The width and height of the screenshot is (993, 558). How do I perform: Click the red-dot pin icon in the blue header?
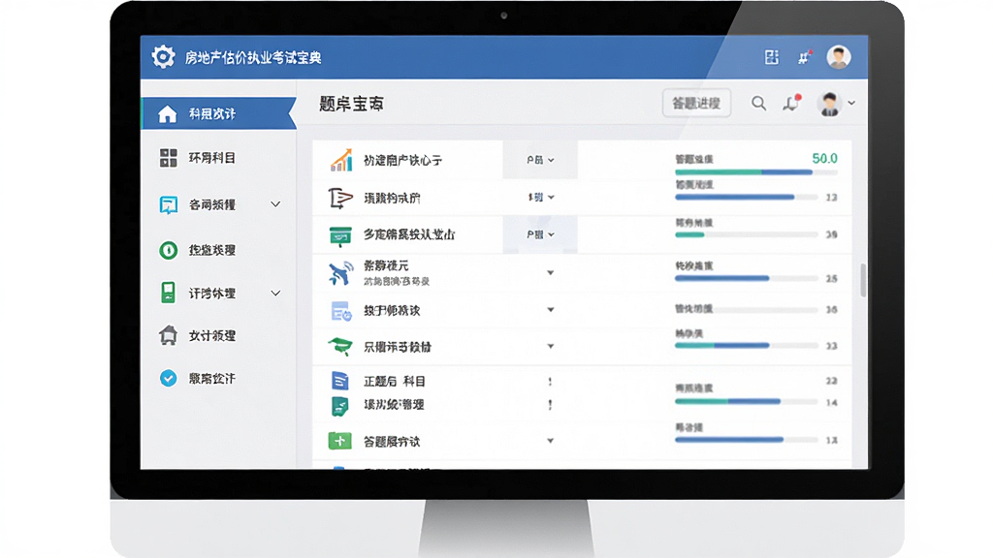[804, 57]
